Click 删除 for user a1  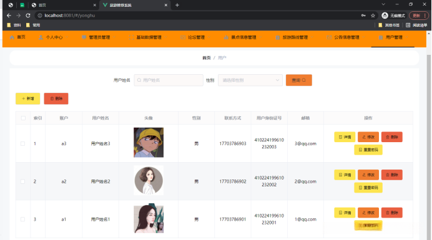[x=392, y=213]
